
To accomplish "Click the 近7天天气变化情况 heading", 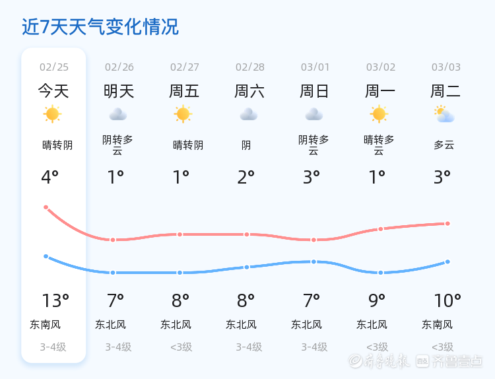I will pyautogui.click(x=100, y=27).
